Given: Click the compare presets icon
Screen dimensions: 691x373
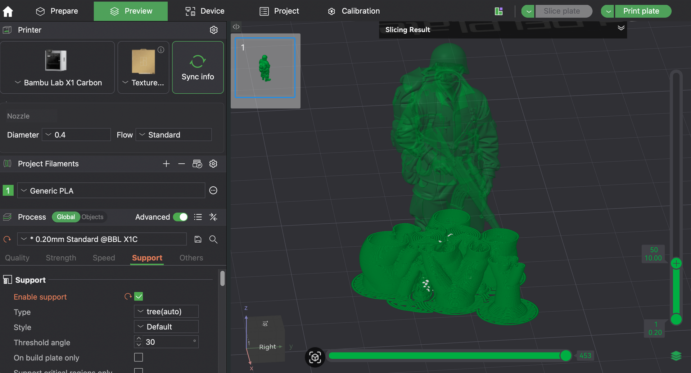Looking at the screenshot, I should coord(213,217).
